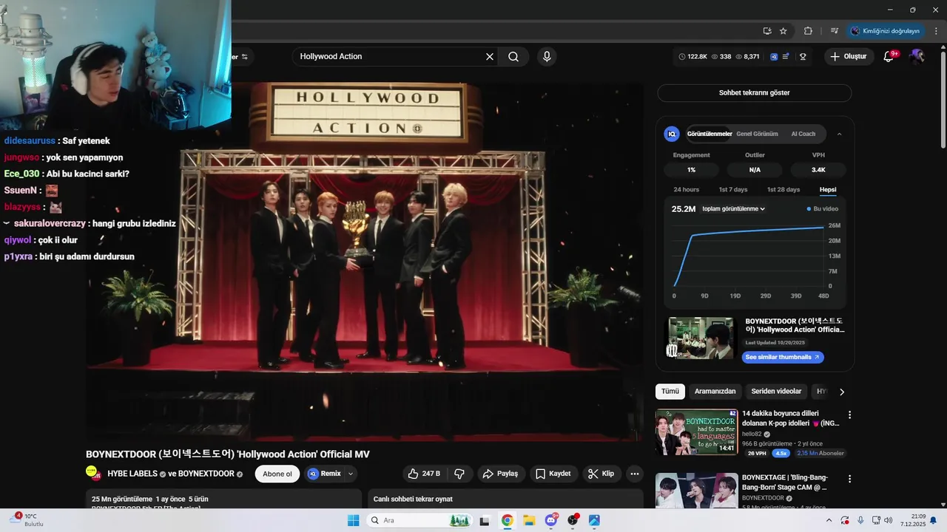Install app icon in address bar

pos(767,31)
